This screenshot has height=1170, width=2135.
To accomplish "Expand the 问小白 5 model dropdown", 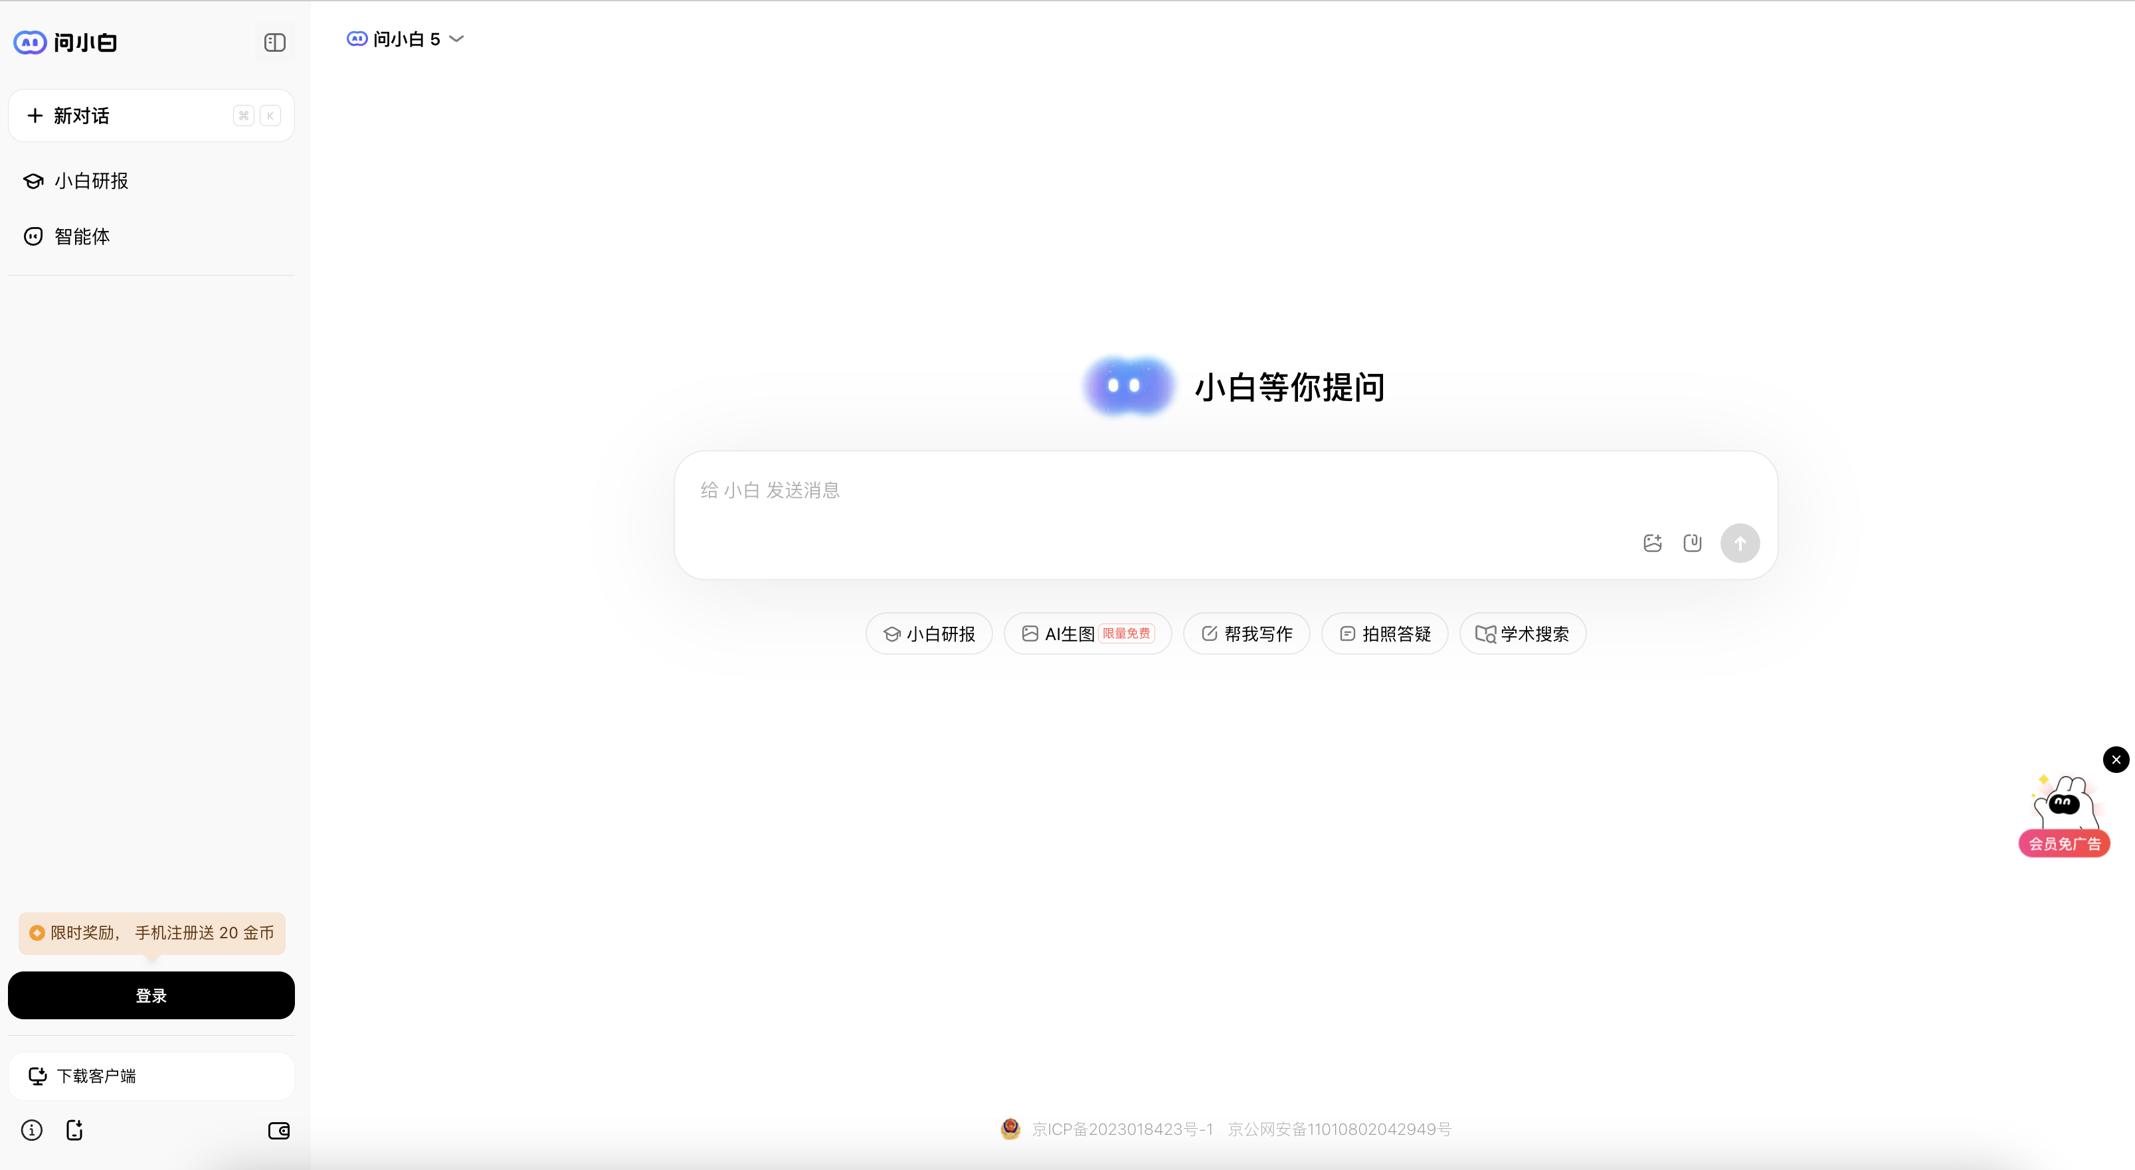I will pos(405,39).
